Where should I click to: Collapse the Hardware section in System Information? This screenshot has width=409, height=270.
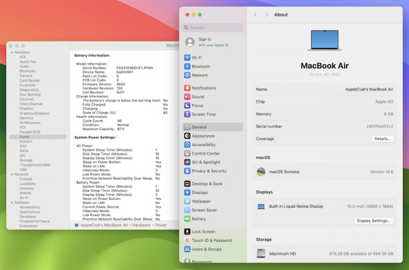[12, 53]
